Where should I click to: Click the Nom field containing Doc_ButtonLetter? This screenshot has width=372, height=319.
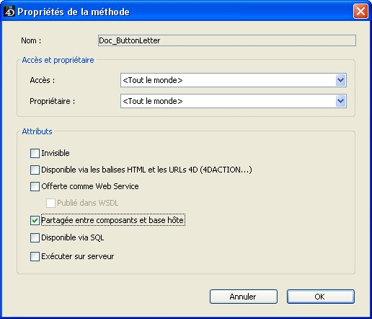(227, 40)
